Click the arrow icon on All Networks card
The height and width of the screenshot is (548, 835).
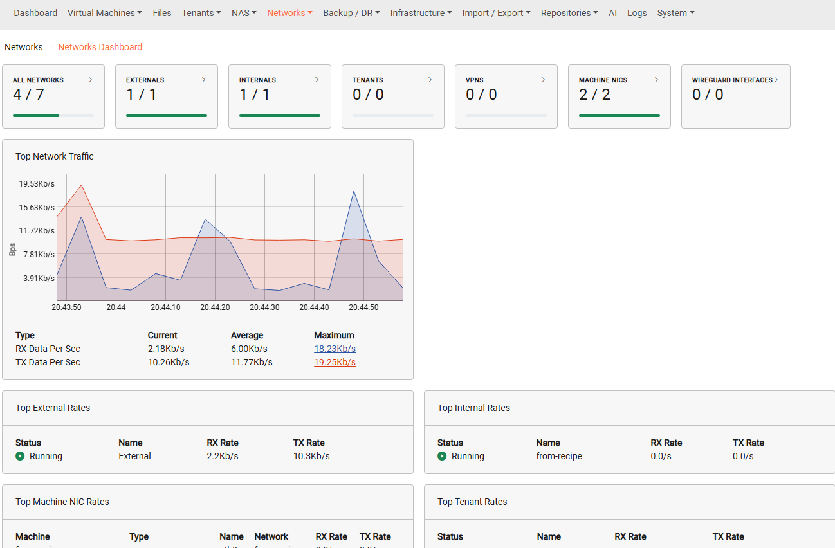(x=90, y=80)
